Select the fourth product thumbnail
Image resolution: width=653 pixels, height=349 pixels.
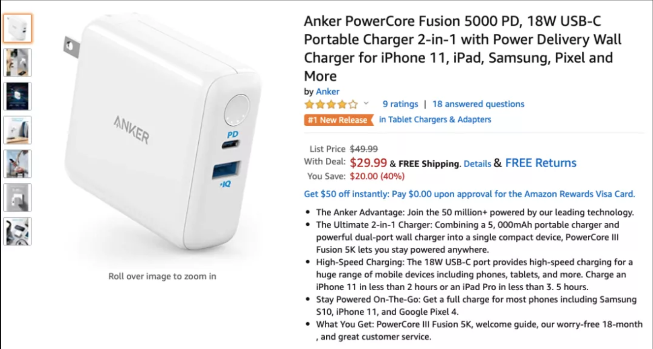tap(17, 130)
